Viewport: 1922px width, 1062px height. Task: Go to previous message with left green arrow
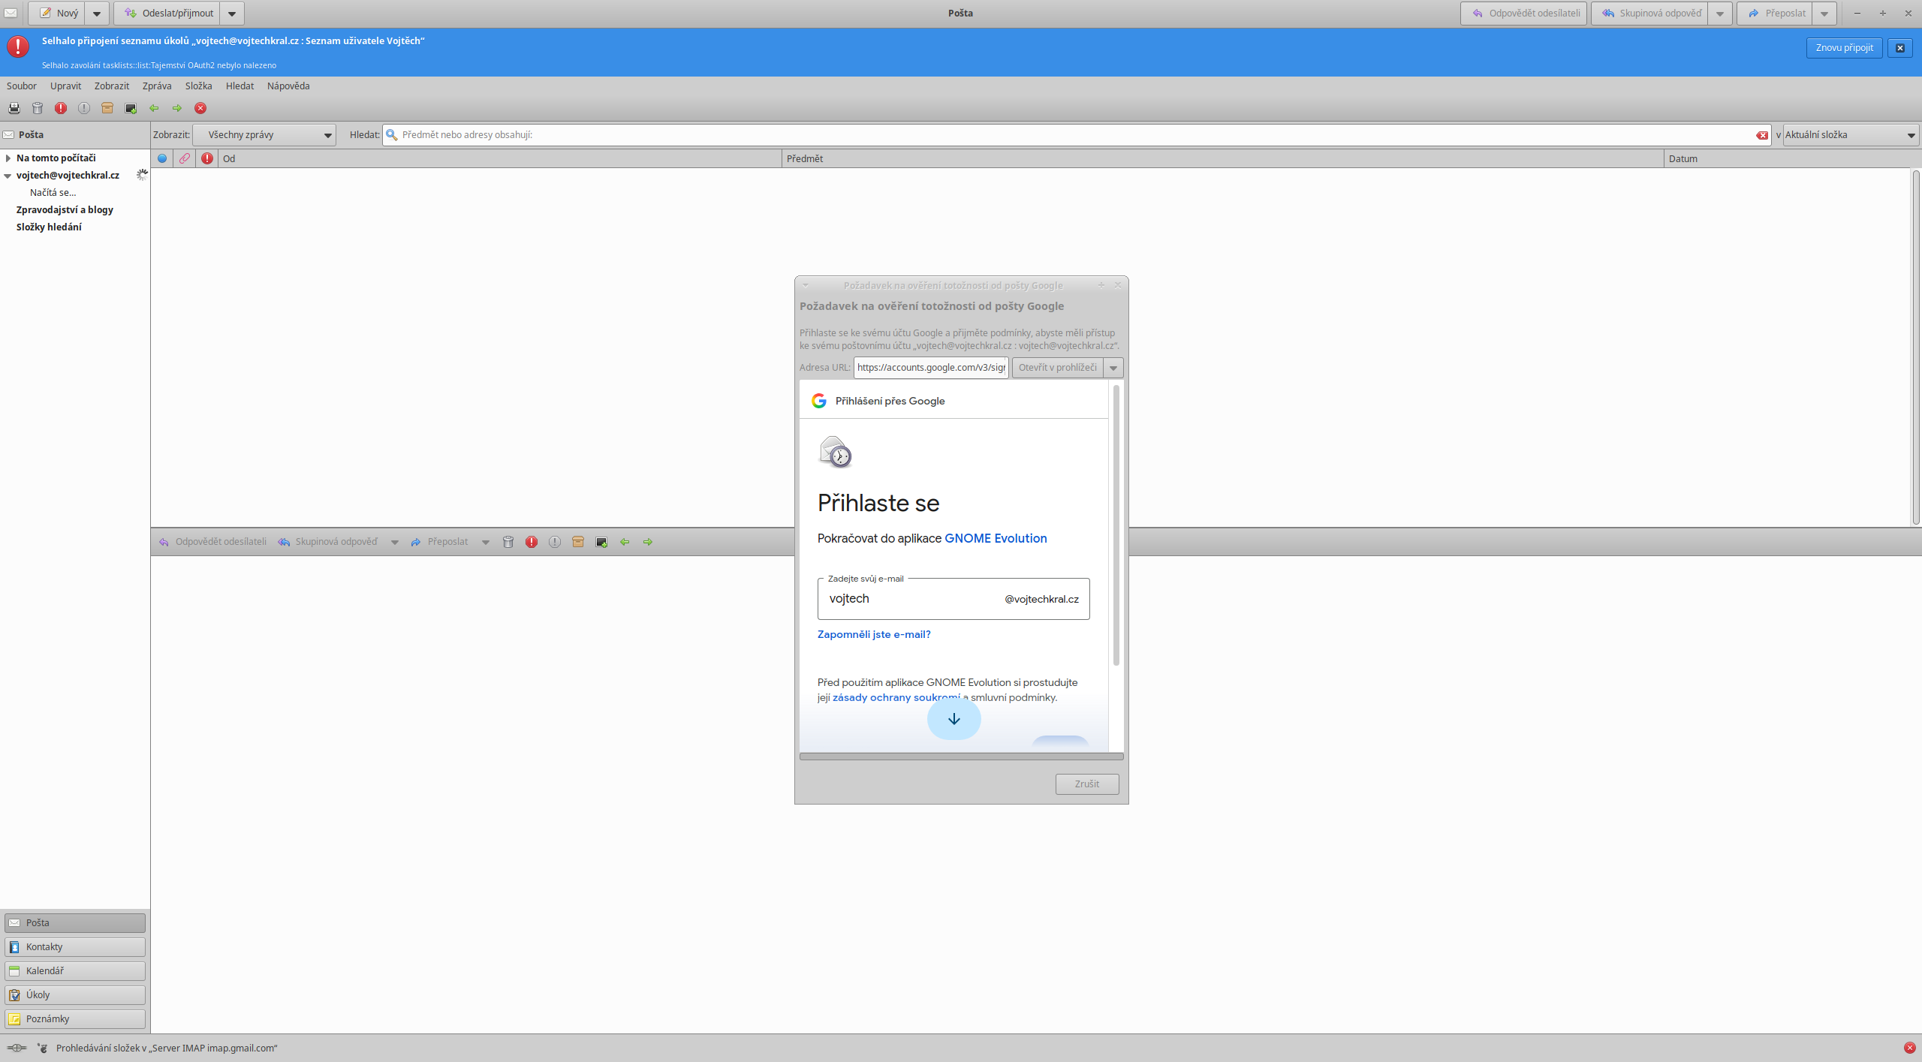coord(154,108)
